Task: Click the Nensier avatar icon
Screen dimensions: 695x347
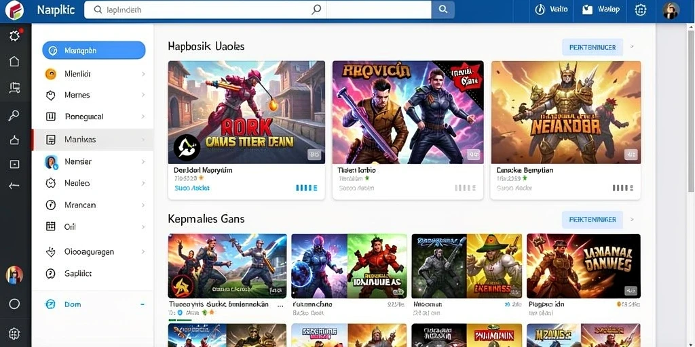Action: point(52,162)
